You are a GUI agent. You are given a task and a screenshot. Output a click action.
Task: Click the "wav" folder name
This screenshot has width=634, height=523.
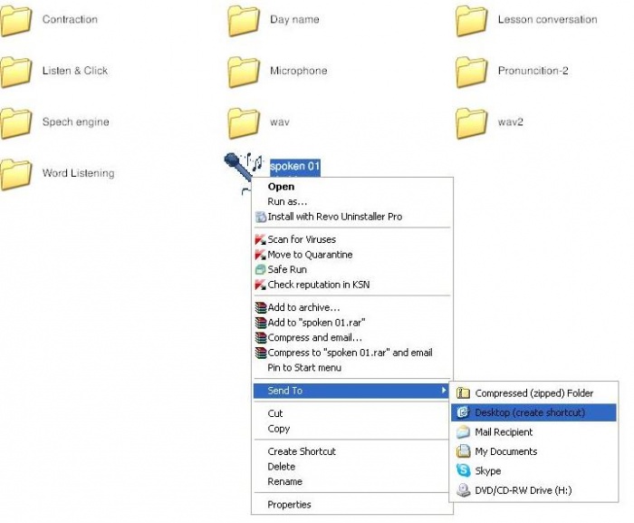[x=279, y=122]
